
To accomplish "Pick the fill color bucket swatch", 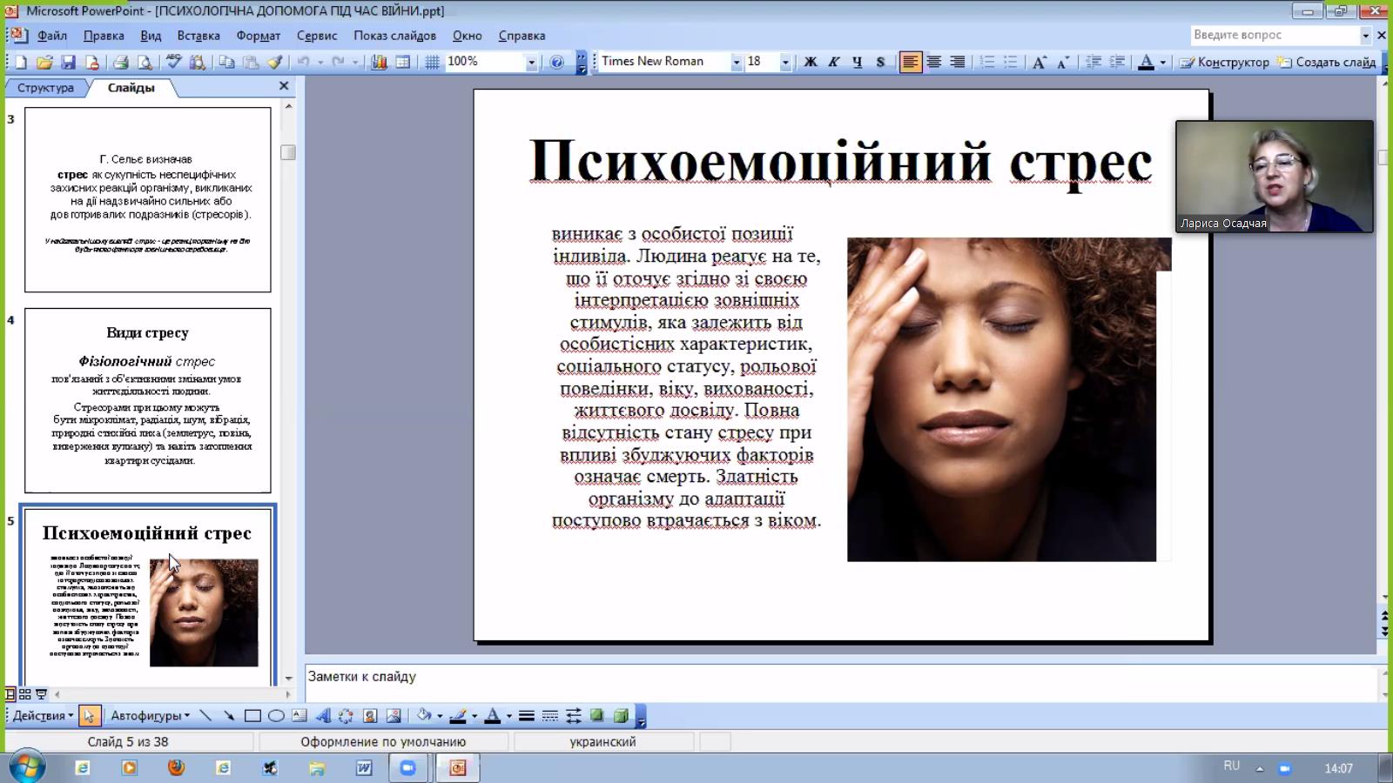I will pos(424,716).
